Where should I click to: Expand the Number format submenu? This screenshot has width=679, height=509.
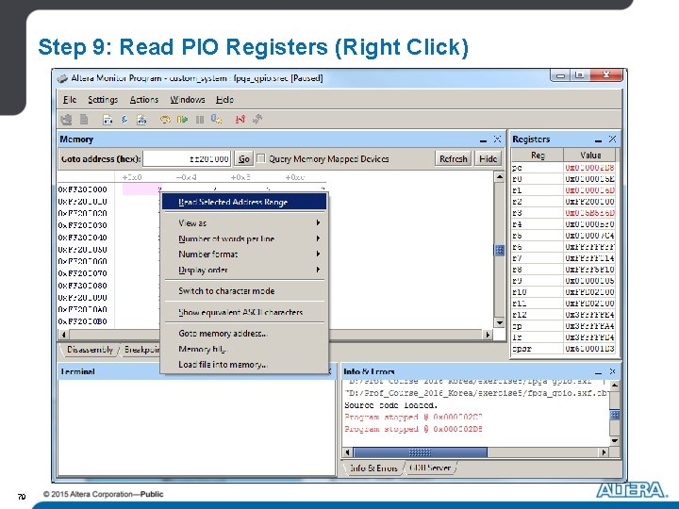pyautogui.click(x=244, y=254)
